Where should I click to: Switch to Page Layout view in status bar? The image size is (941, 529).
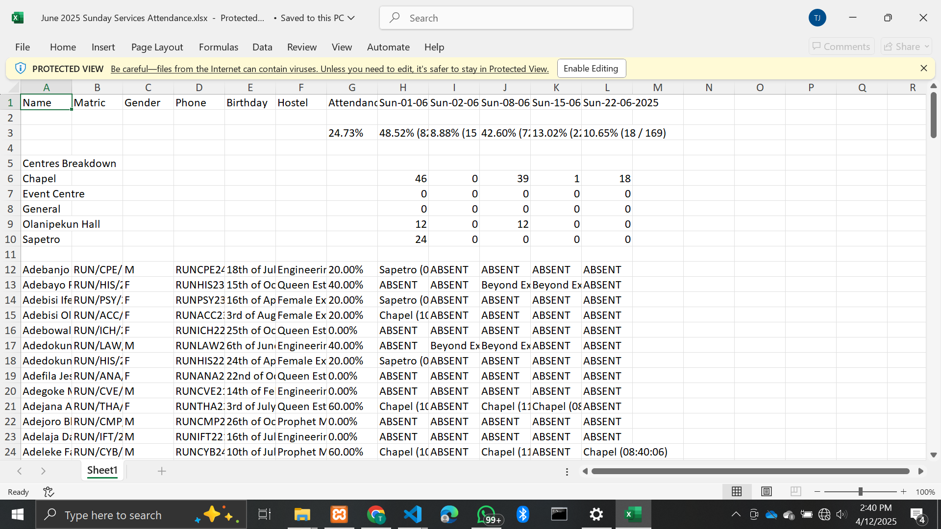tap(767, 491)
